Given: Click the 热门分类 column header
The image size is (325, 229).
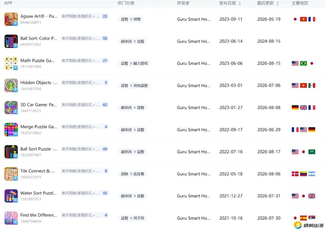Looking at the screenshot, I should (x=126, y=3).
